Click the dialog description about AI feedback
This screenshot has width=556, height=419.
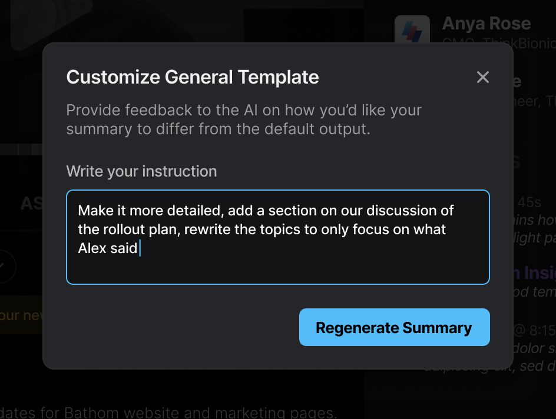point(244,119)
